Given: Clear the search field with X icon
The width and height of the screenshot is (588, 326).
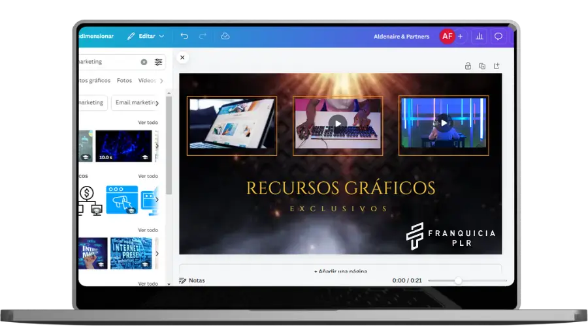Looking at the screenshot, I should click(144, 62).
